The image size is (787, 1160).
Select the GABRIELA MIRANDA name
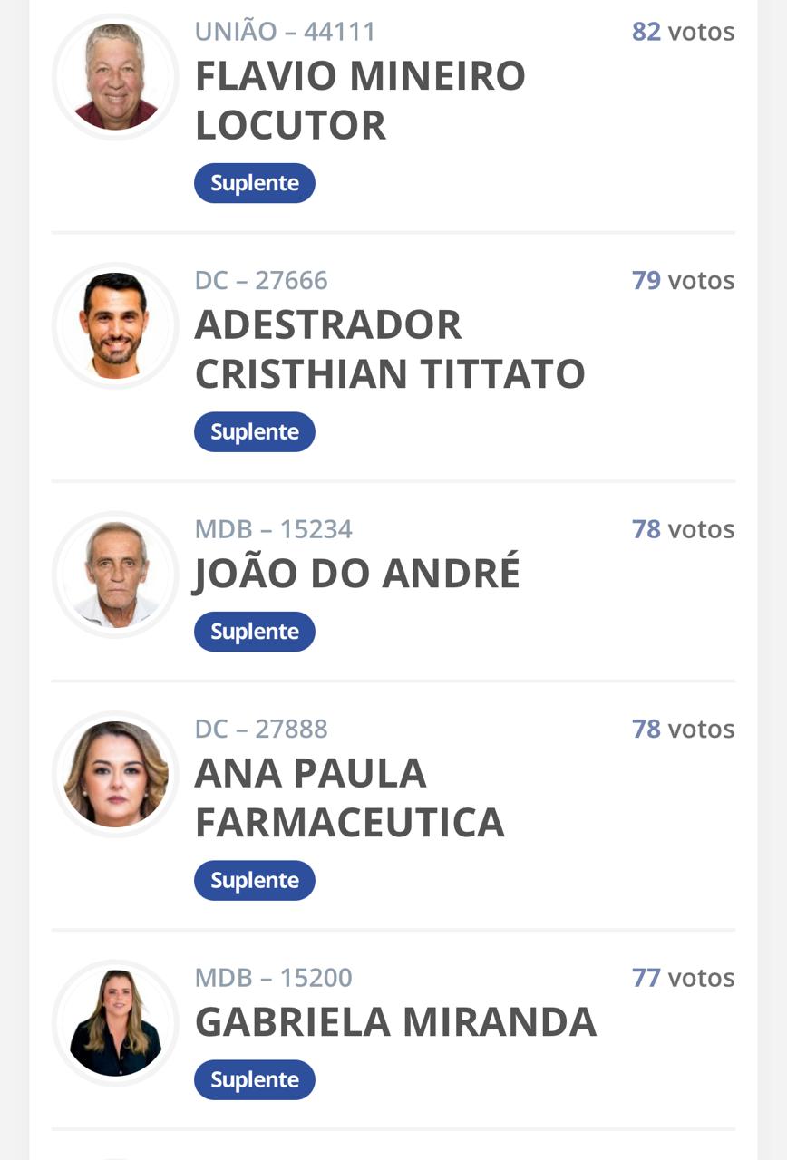tap(395, 1022)
